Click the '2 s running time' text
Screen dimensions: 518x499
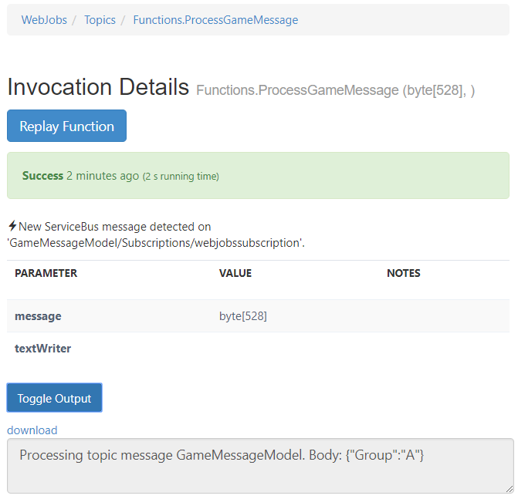point(181,177)
